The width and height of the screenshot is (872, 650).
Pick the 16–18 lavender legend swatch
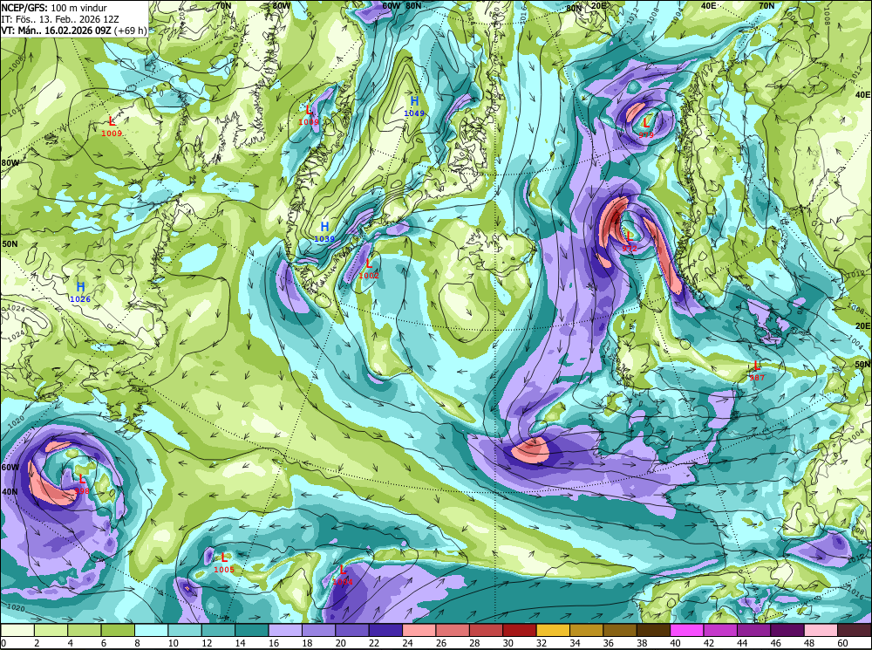click(x=285, y=630)
